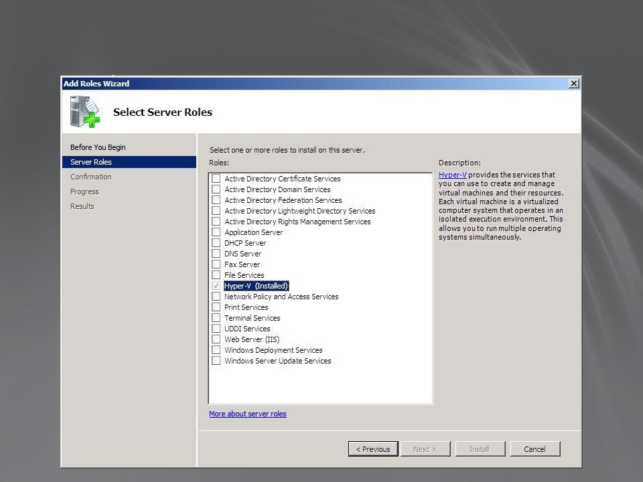The image size is (643, 482).
Task: Select the UDDI Services label
Action: 247,329
